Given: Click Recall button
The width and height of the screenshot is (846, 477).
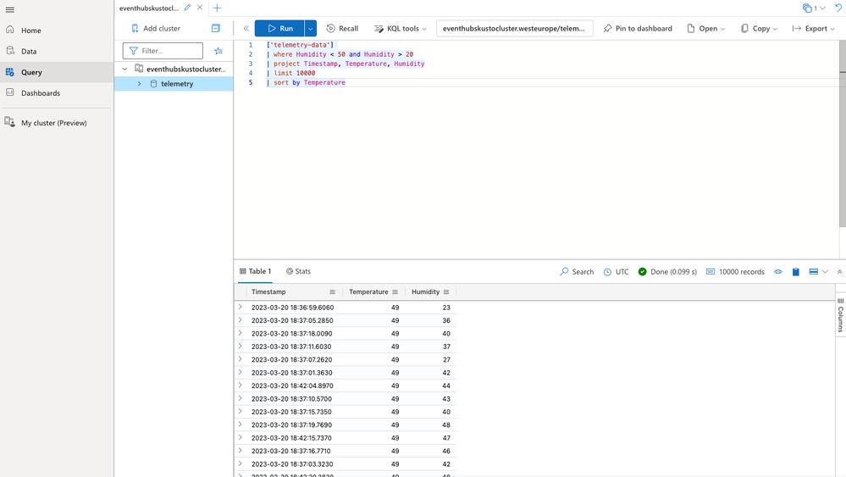Looking at the screenshot, I should click(343, 28).
